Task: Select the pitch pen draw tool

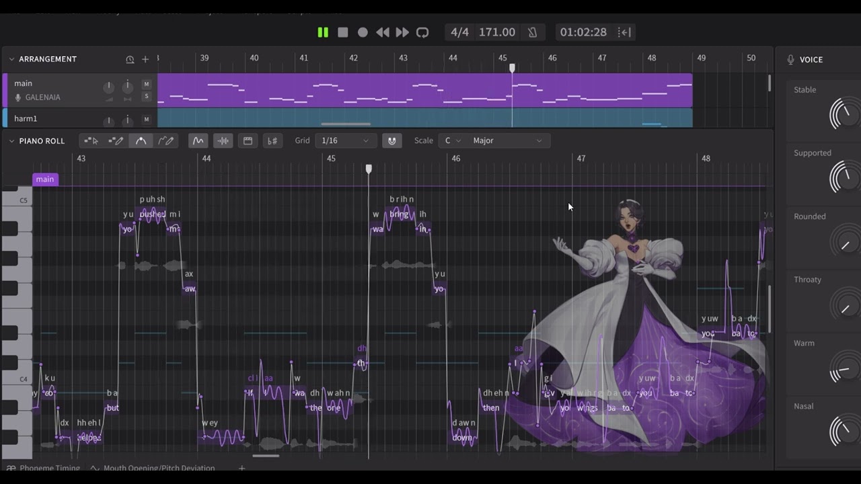Action: 165,140
